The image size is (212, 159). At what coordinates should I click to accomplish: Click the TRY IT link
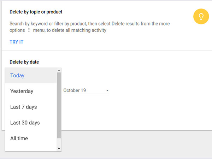(17, 42)
